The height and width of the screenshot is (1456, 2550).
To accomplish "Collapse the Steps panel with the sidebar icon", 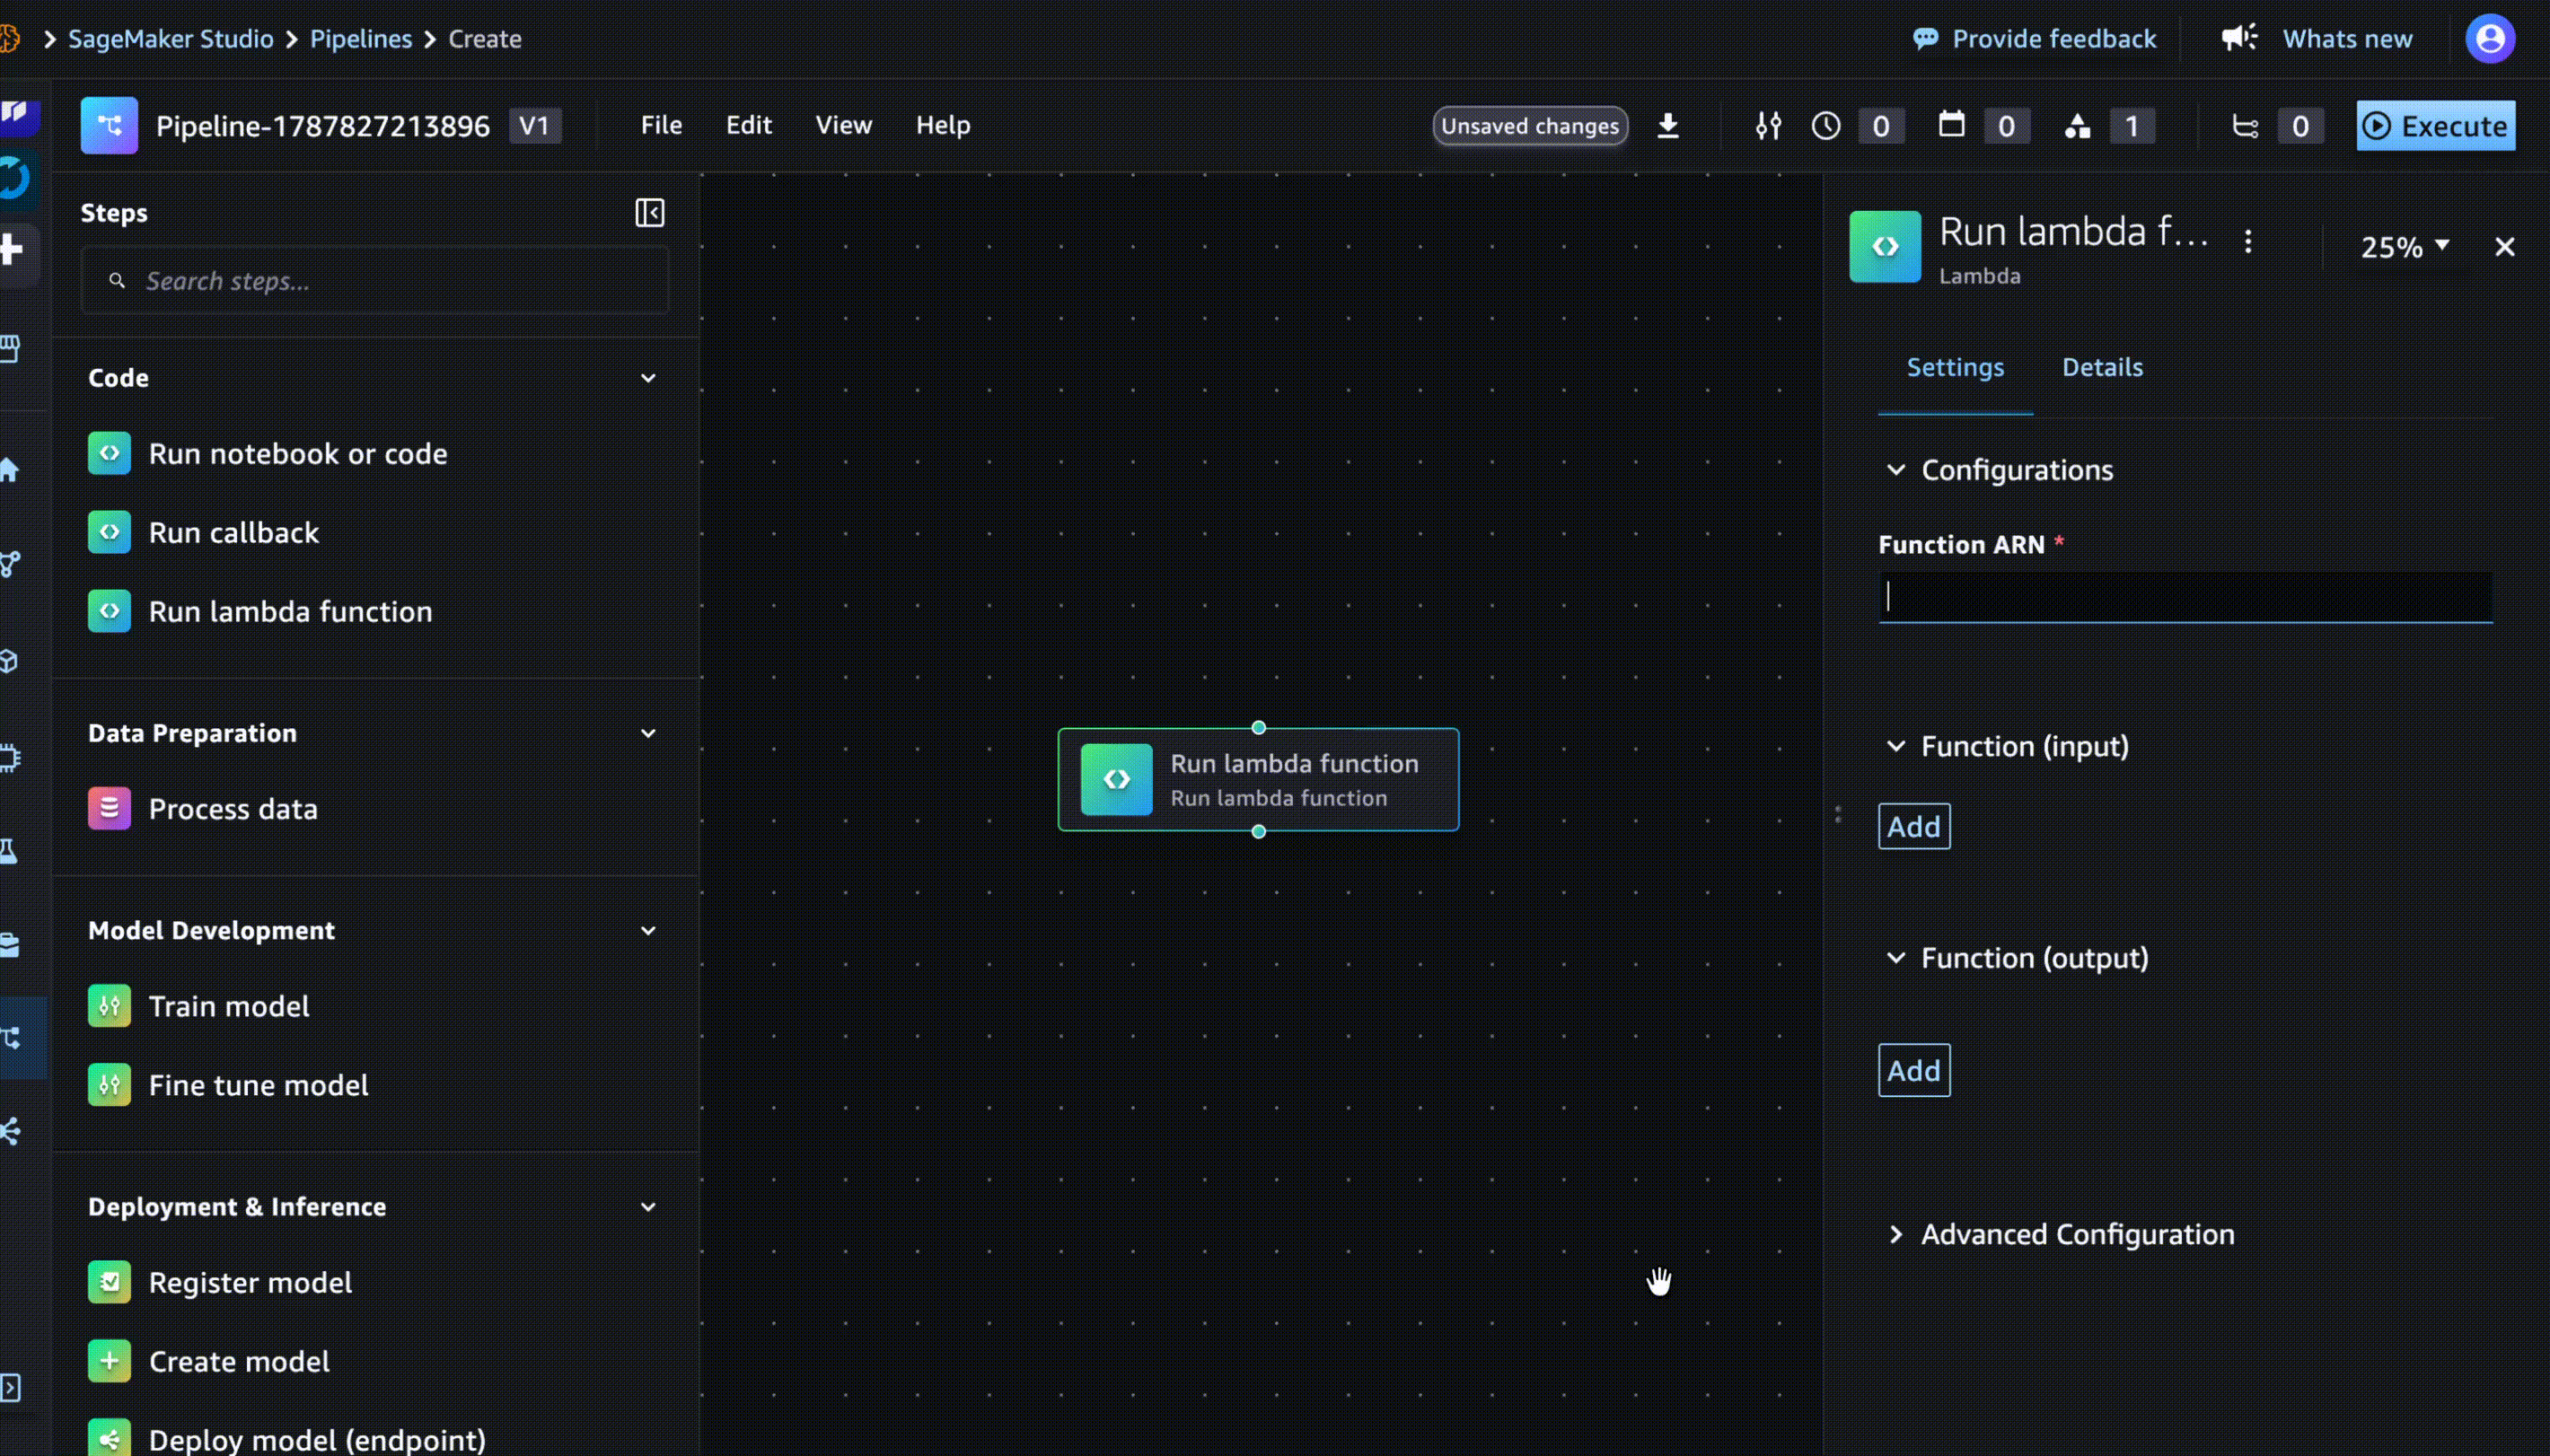I will pyautogui.click(x=650, y=213).
